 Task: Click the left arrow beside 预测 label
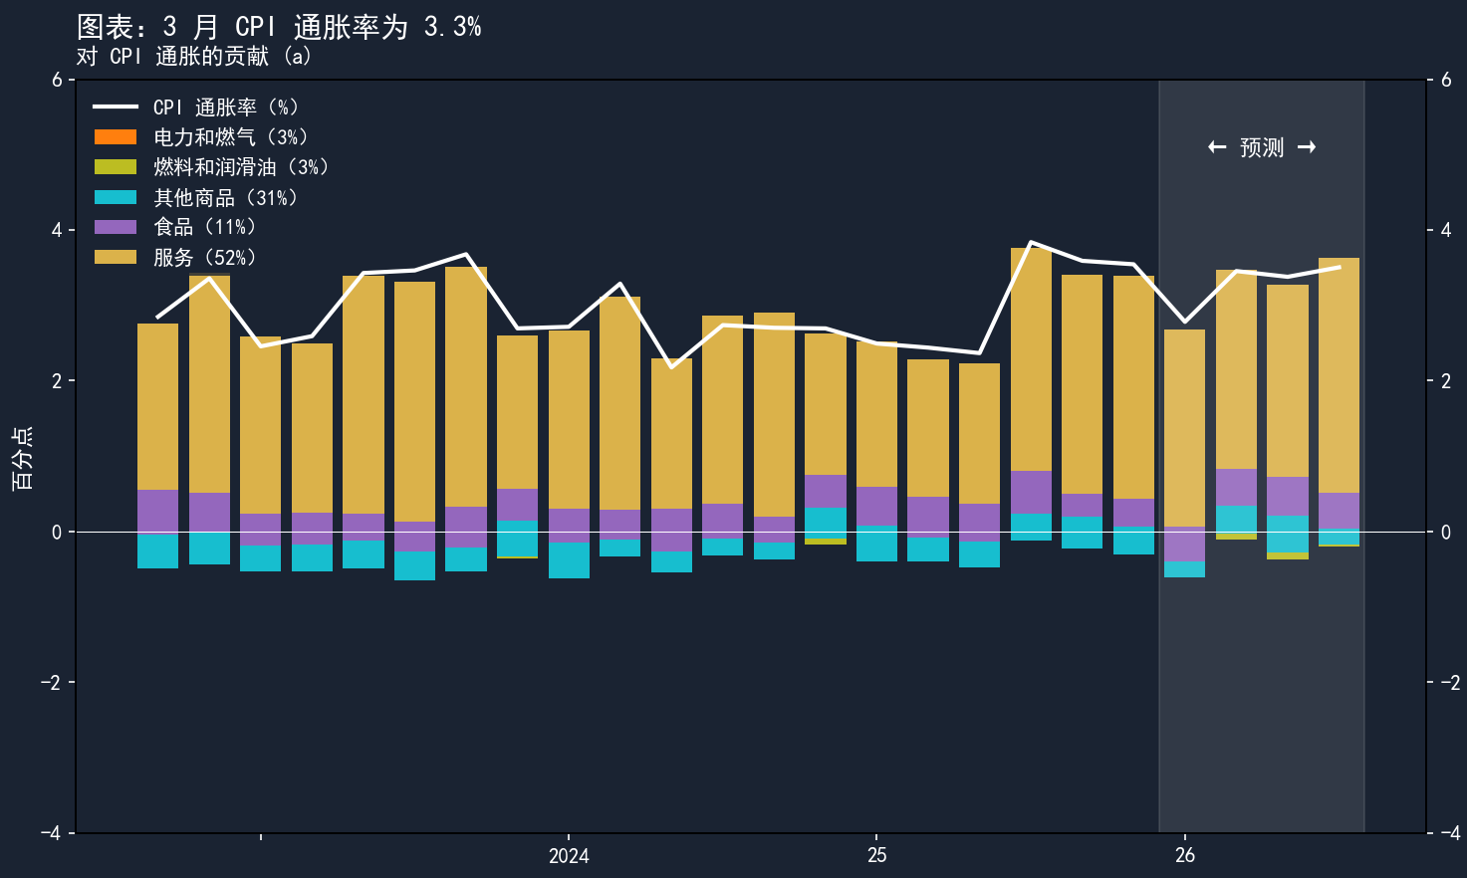1215,146
